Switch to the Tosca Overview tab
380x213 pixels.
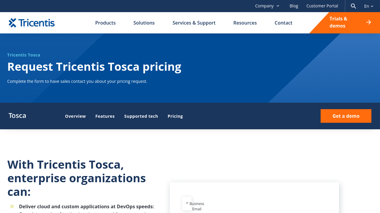click(75, 116)
